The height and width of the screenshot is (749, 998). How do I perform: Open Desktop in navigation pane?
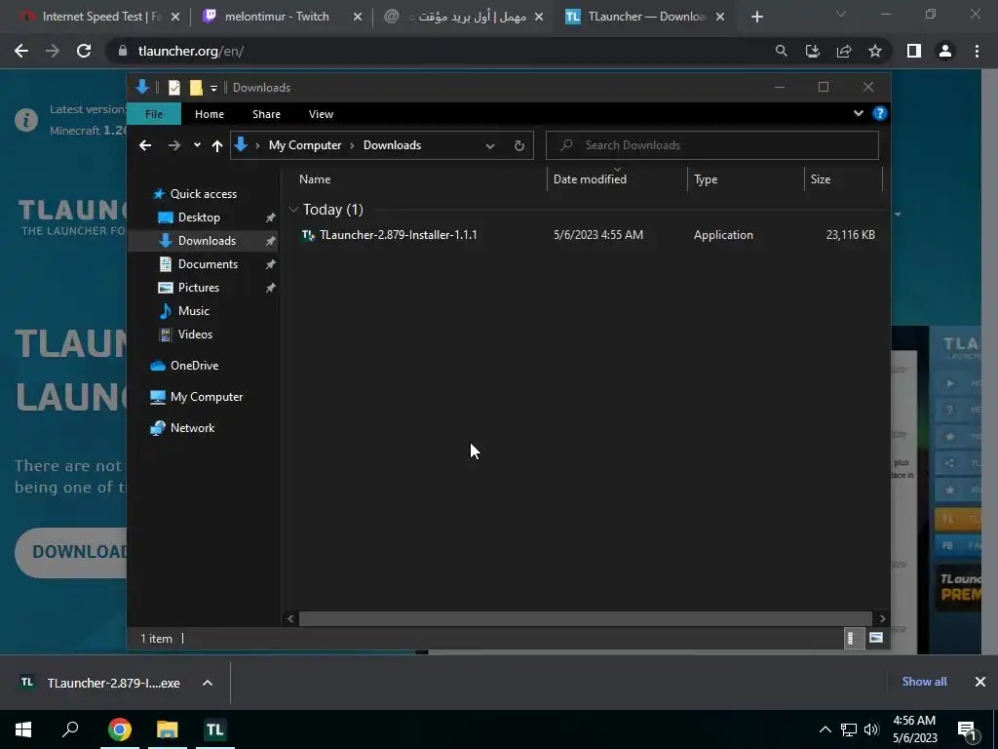[199, 217]
